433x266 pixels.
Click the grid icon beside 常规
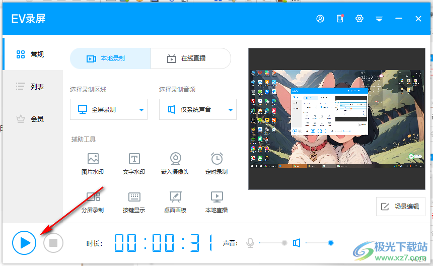(x=21, y=54)
